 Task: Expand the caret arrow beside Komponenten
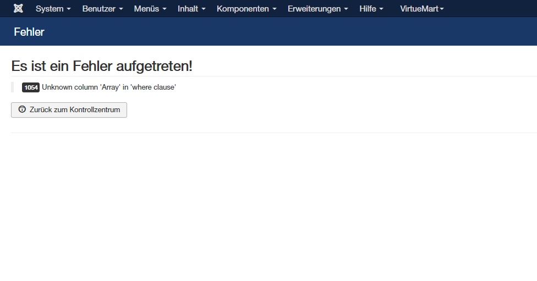click(274, 9)
